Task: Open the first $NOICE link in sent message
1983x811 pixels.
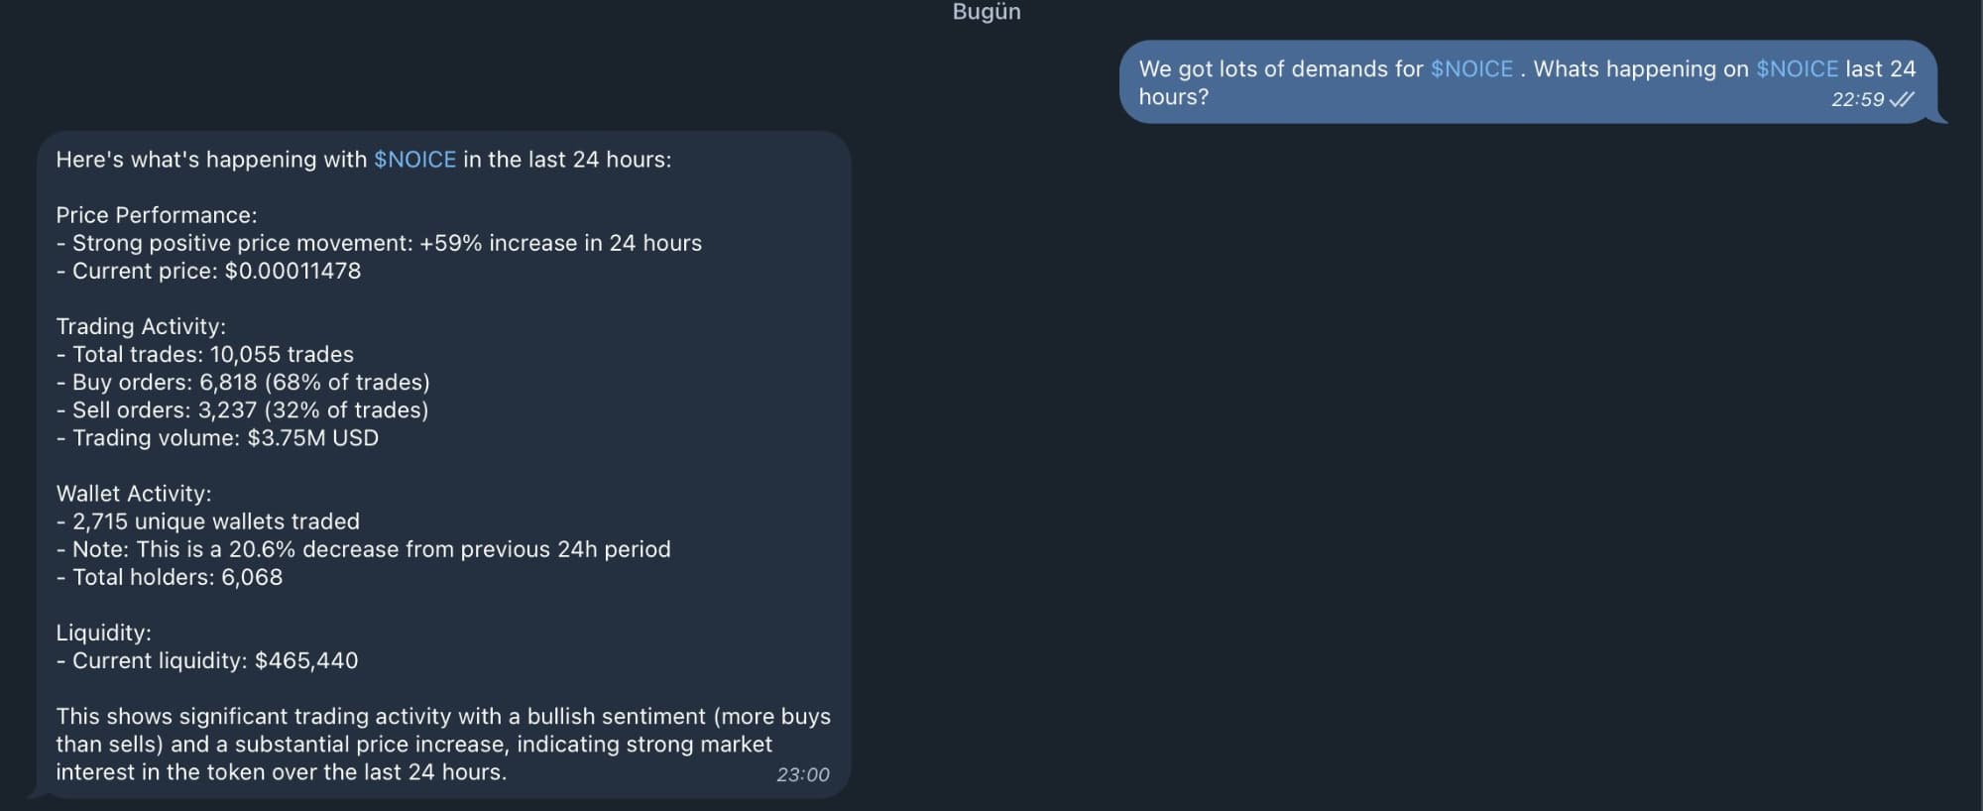Action: (x=1471, y=69)
